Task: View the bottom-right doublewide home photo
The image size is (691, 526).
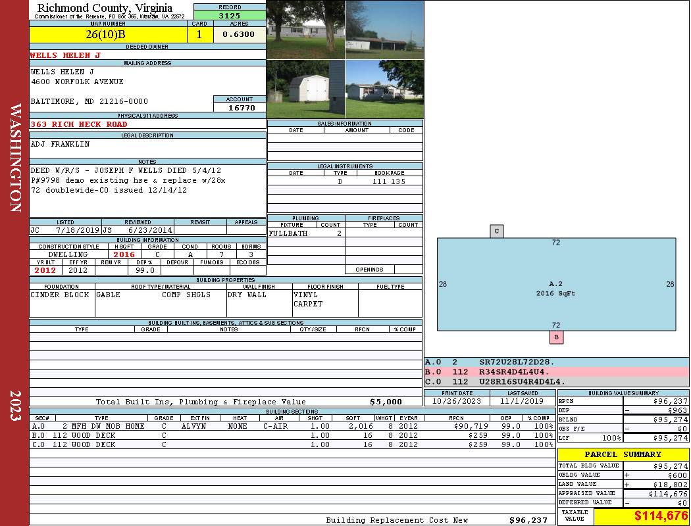Action: point(384,89)
